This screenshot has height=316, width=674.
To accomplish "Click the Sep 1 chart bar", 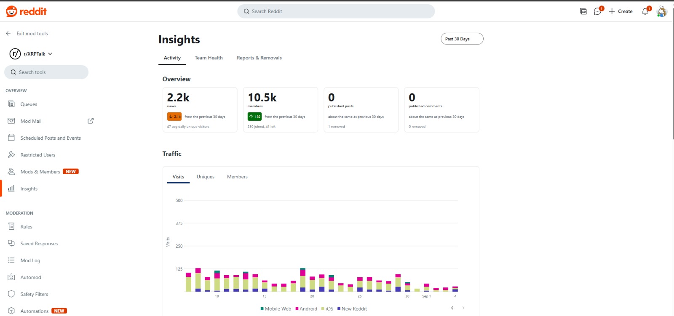I will (426, 288).
